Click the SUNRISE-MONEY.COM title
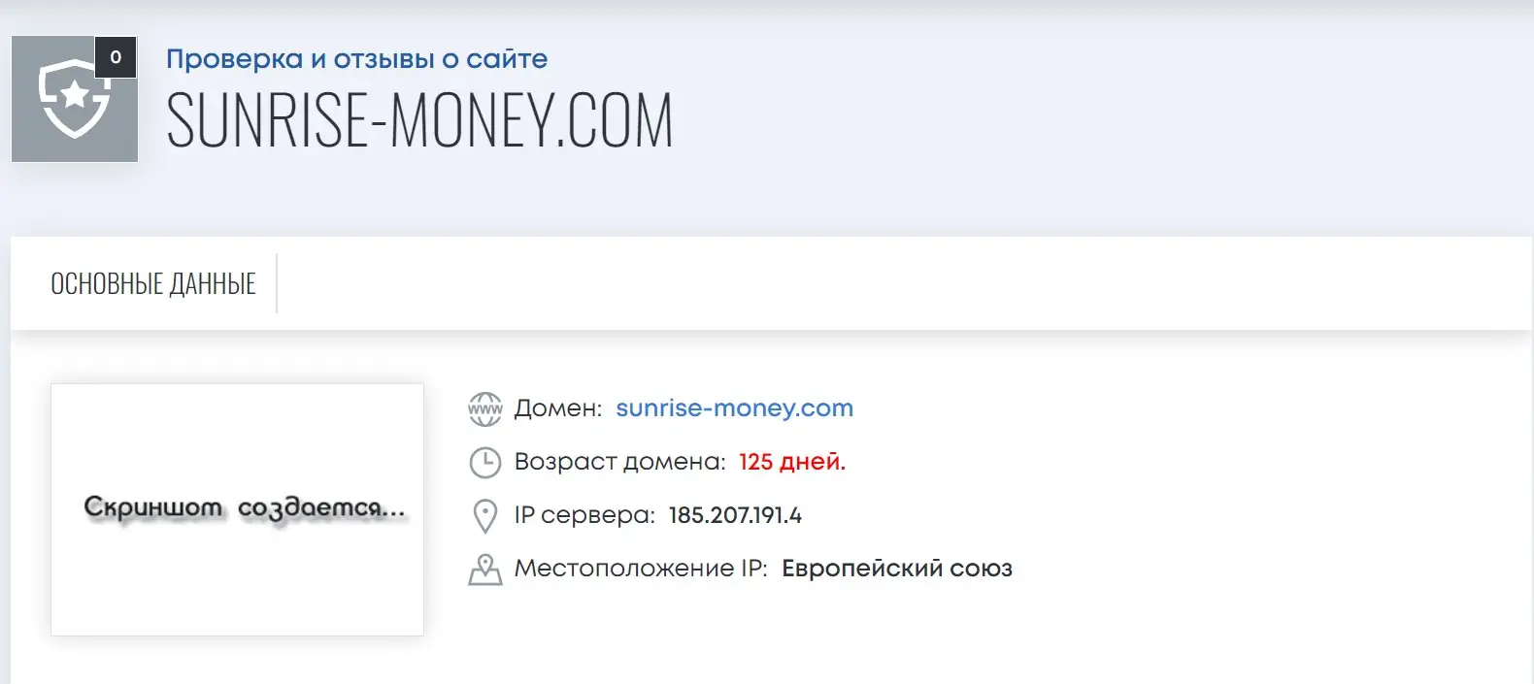The image size is (1534, 684). 419,121
